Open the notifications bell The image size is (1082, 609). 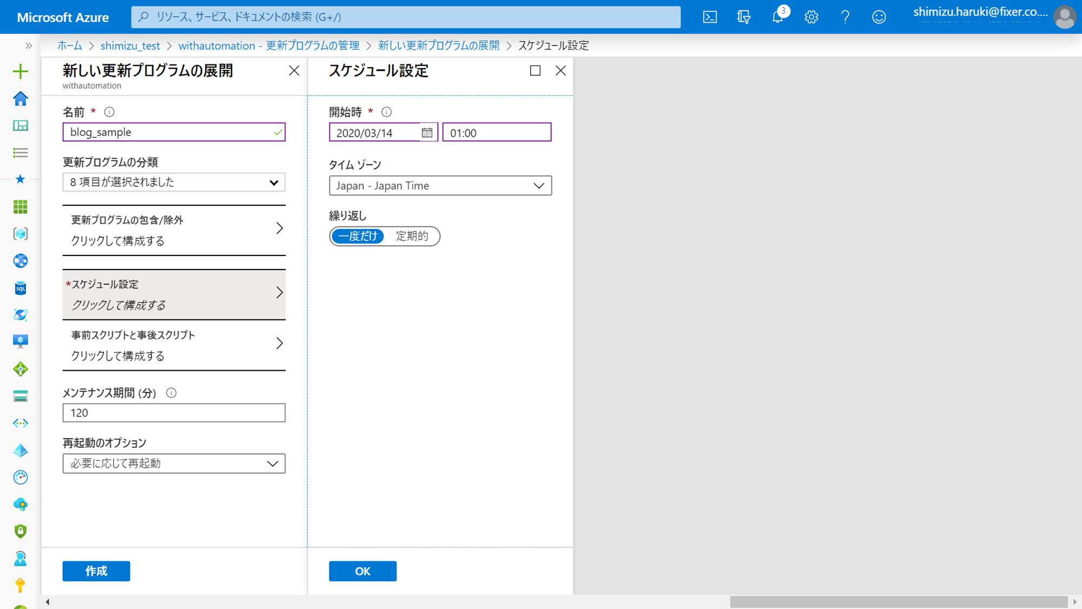click(777, 17)
